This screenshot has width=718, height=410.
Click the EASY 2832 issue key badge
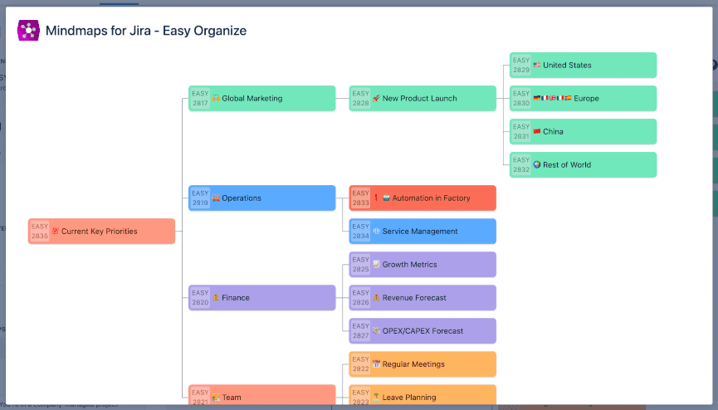[x=521, y=165]
